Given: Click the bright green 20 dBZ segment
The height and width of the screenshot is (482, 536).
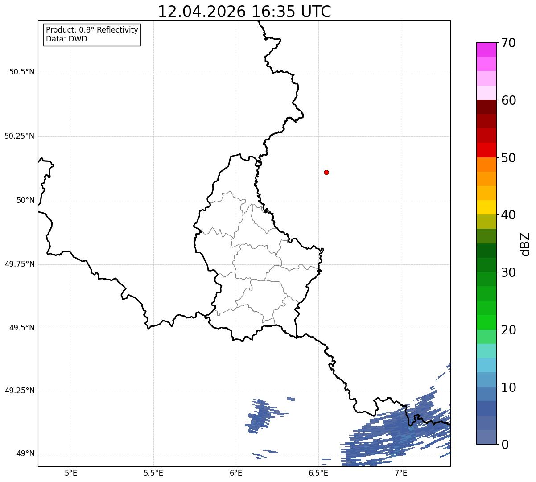Looking at the screenshot, I should [486, 322].
